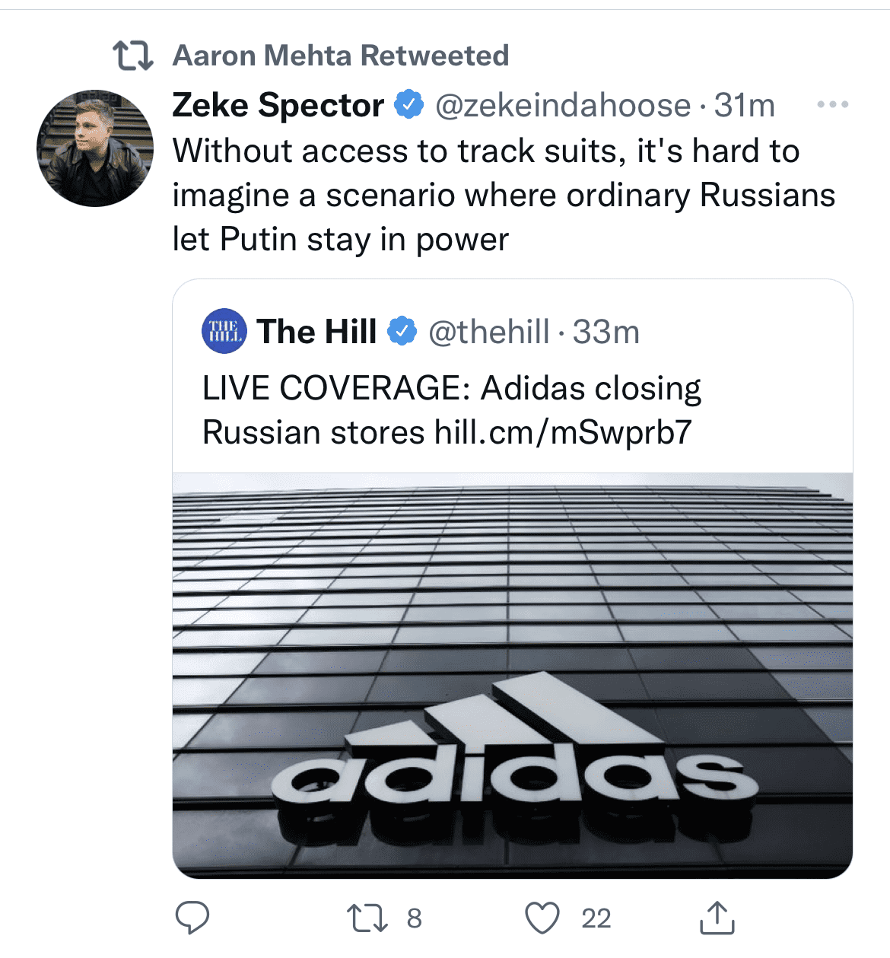Click the reply speech bubble icon
The height and width of the screenshot is (958, 890).
(192, 918)
